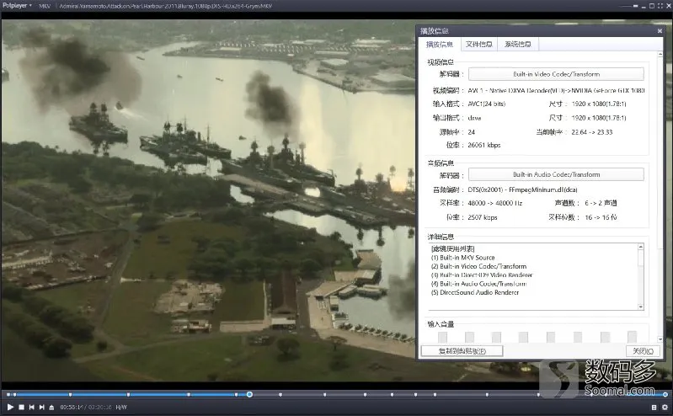Click first chapter marker on seek bar
Screen dimensions: 673x416
point(8,394)
